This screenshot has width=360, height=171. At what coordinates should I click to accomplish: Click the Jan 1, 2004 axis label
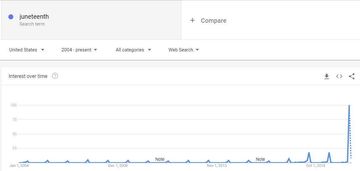(19, 165)
